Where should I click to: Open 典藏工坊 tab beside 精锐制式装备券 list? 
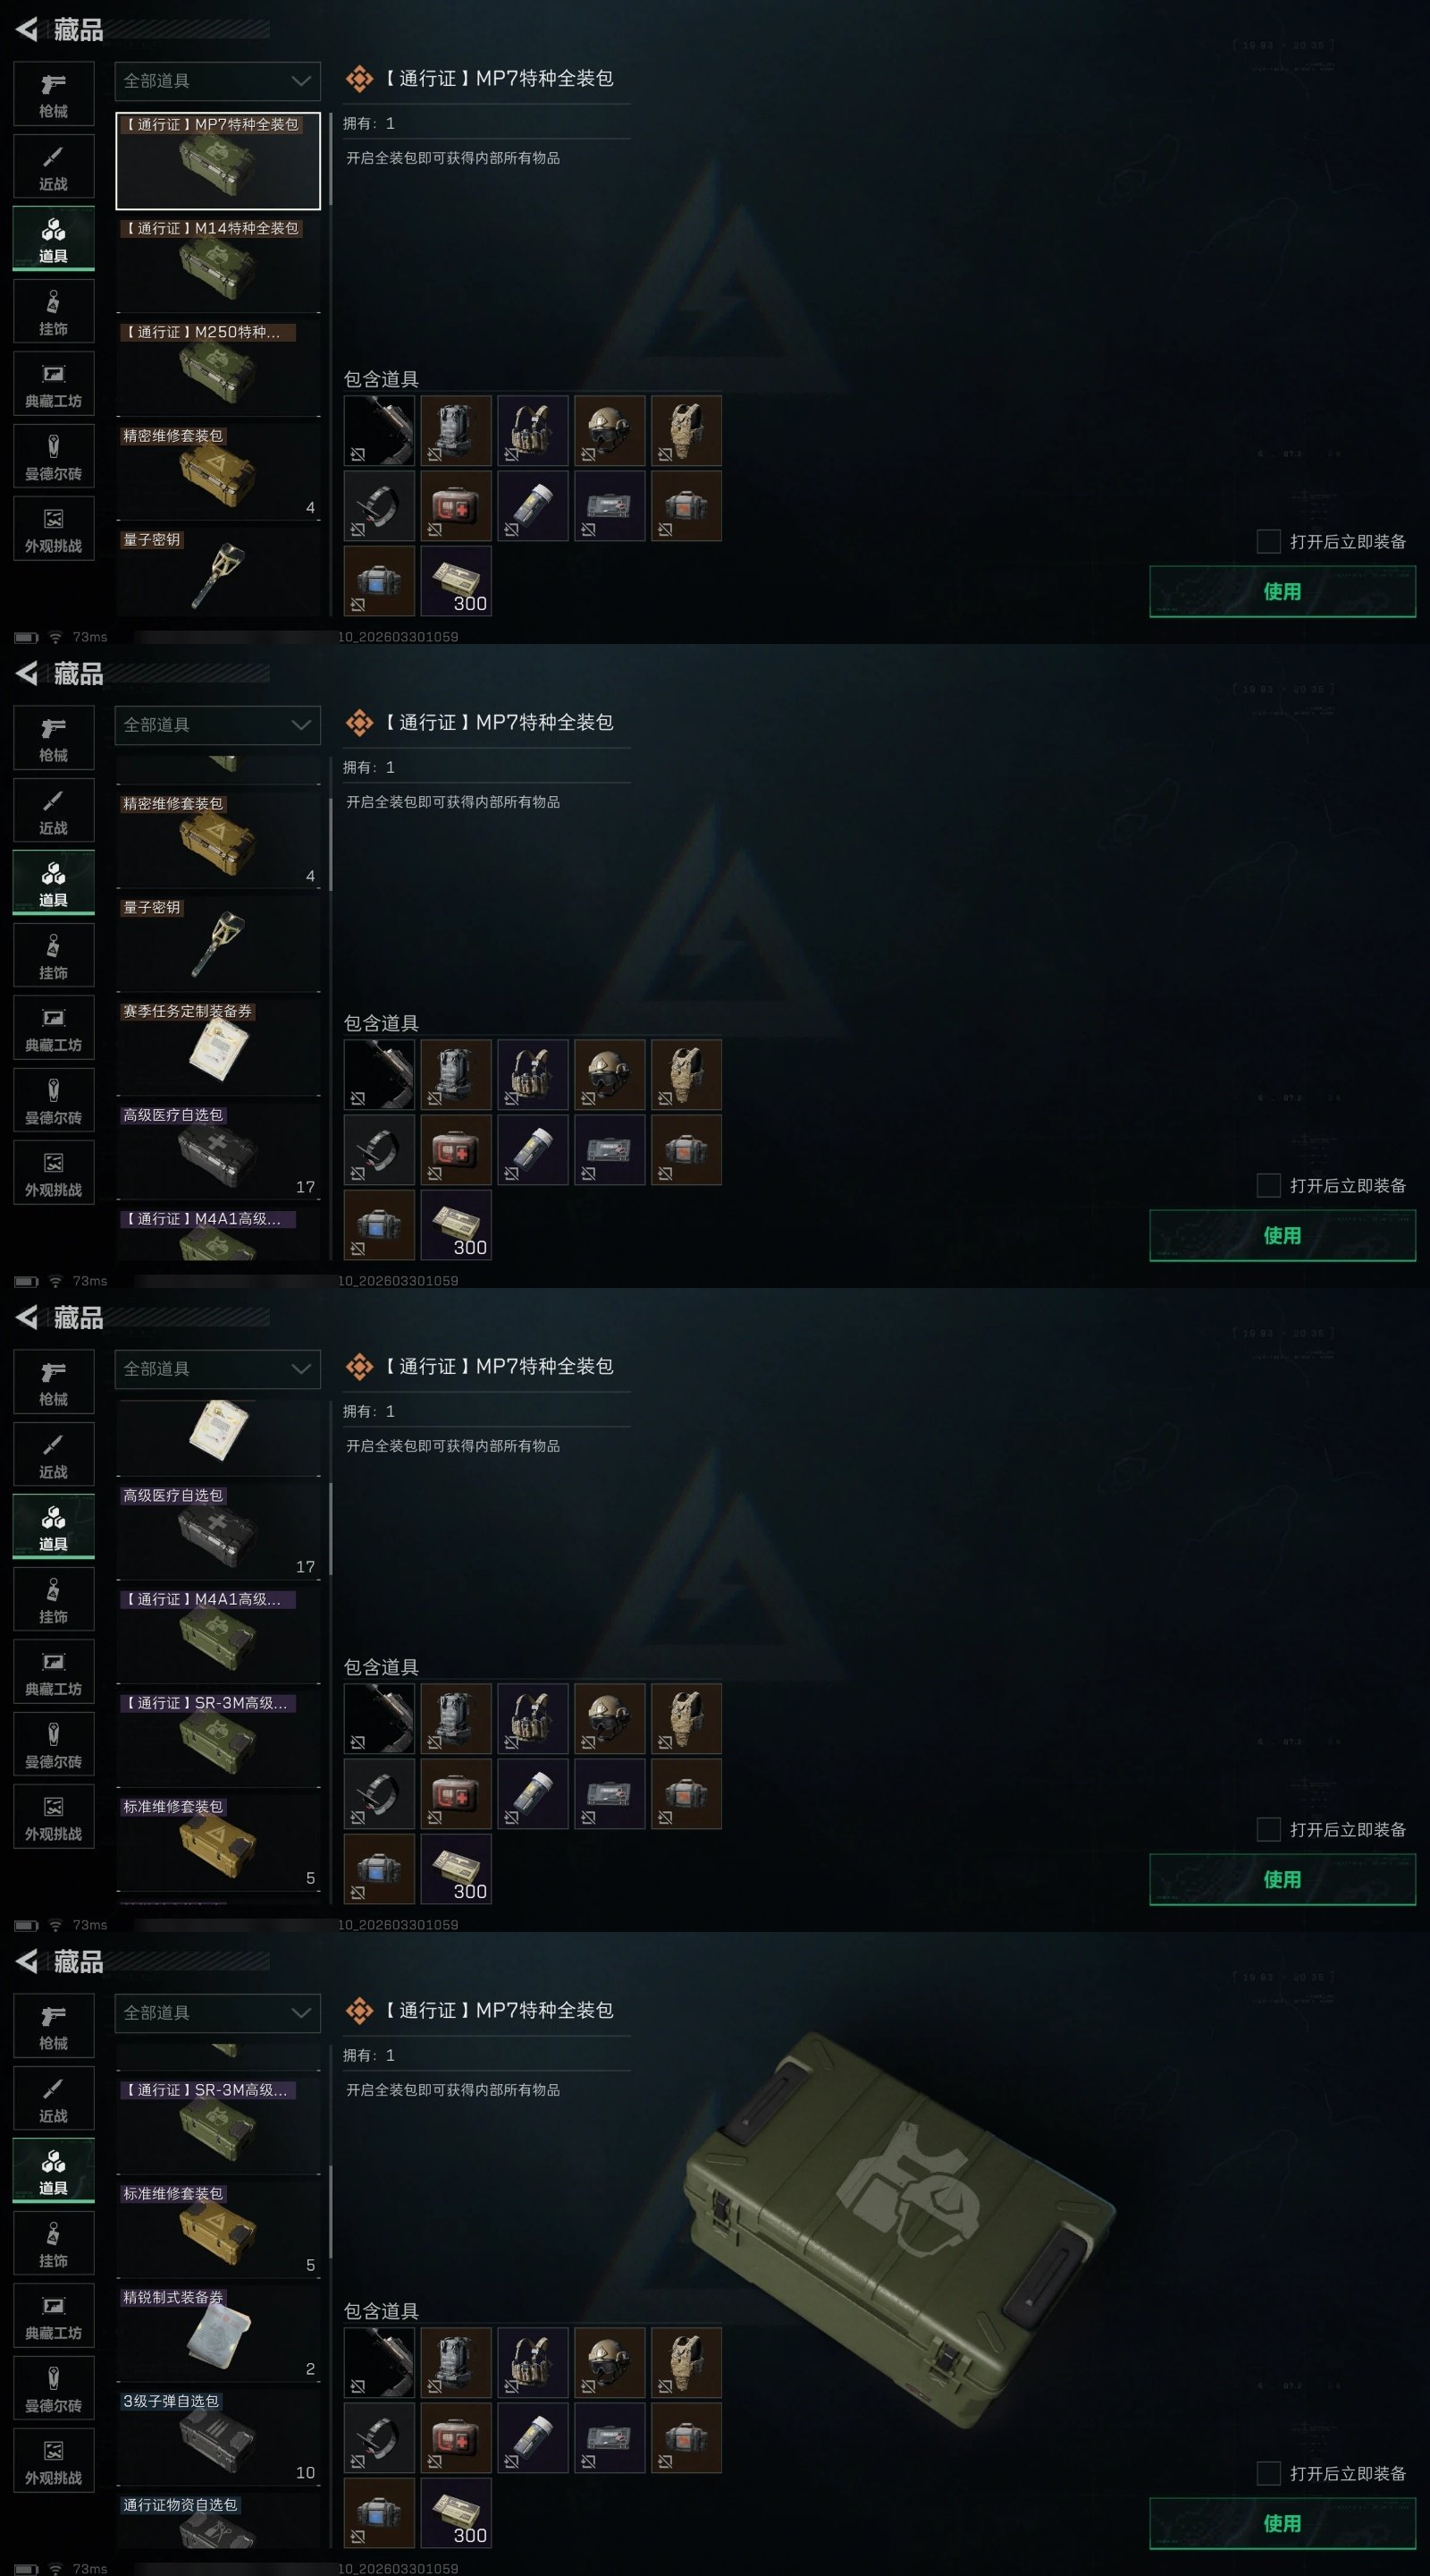click(54, 2316)
